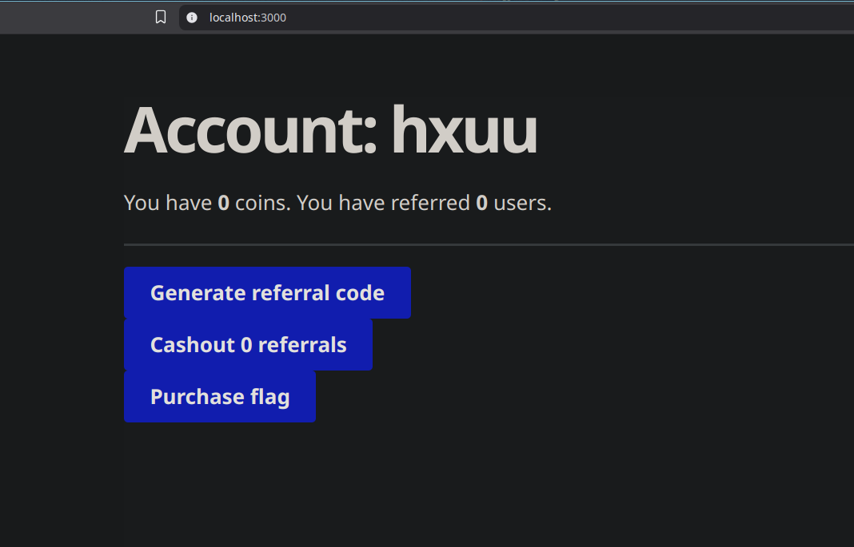The width and height of the screenshot is (854, 547).
Task: Activate the Purchase flag option
Action: (219, 396)
